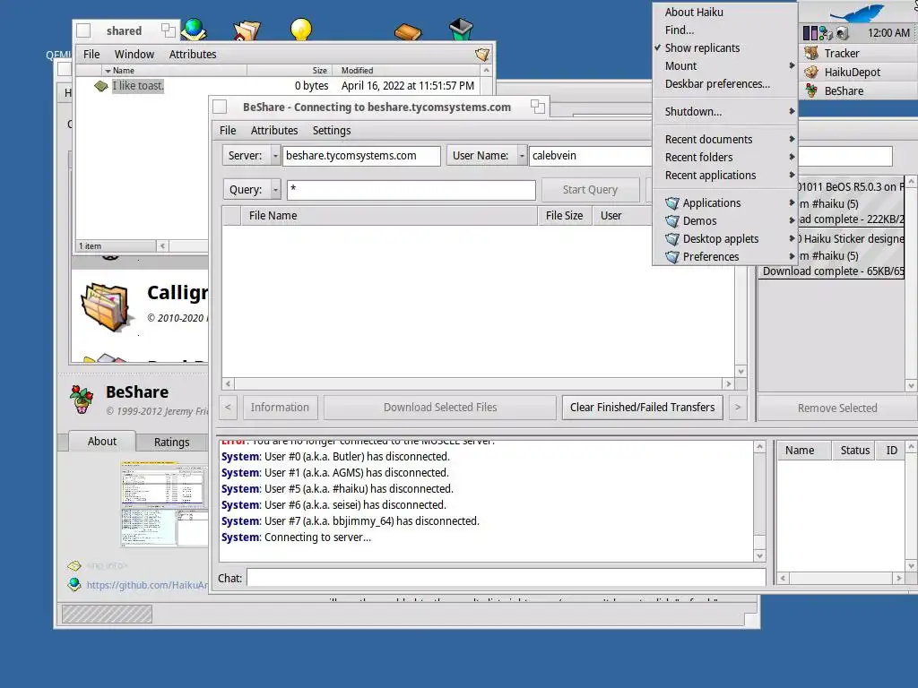Click Clear Finished/Failed Transfers button

click(x=642, y=408)
